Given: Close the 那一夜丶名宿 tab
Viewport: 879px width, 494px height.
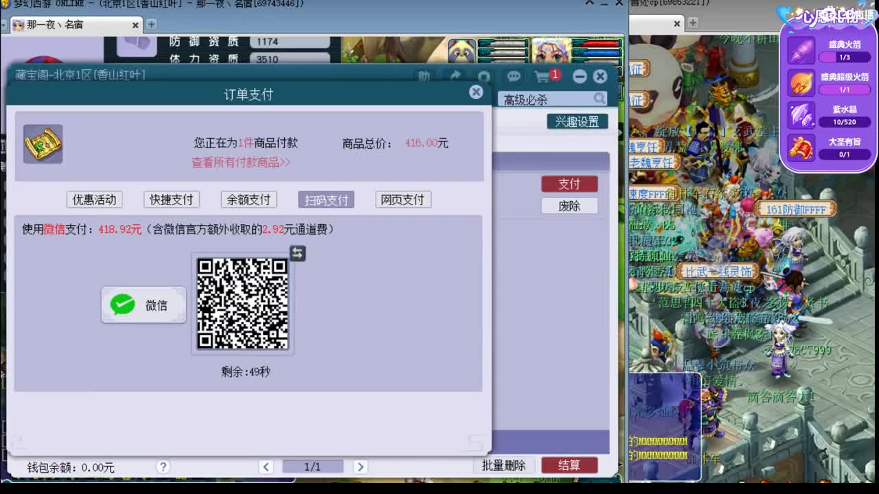Looking at the screenshot, I should tap(135, 25).
